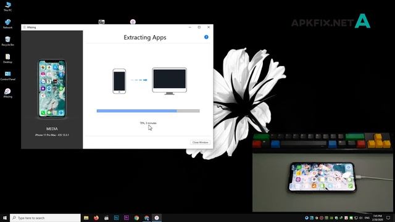Click the volume icon in system tray
This screenshot has height=222, width=395.
(x=360, y=218)
